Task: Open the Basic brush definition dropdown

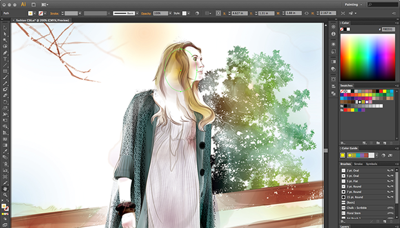Action: (x=138, y=13)
